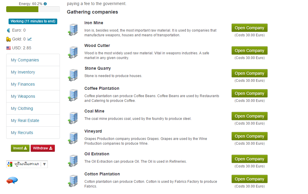The image size is (308, 194).
Task: Click the Iron Mine building icon
Action: coord(73,30)
